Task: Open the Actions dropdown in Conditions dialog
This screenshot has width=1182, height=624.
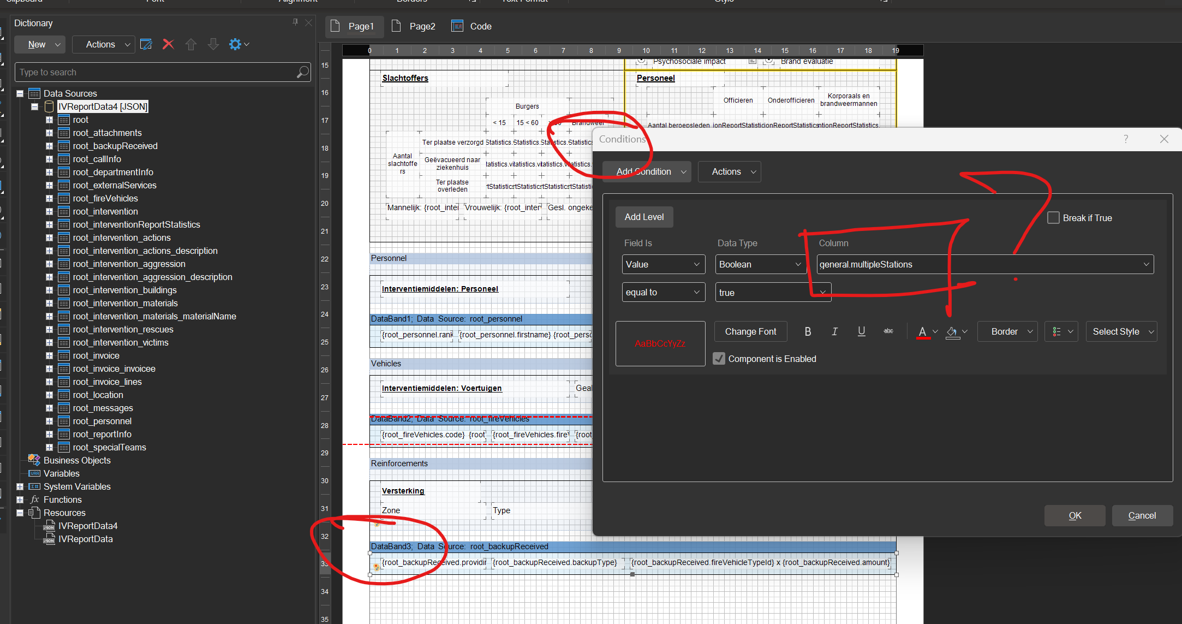Action: [x=729, y=171]
